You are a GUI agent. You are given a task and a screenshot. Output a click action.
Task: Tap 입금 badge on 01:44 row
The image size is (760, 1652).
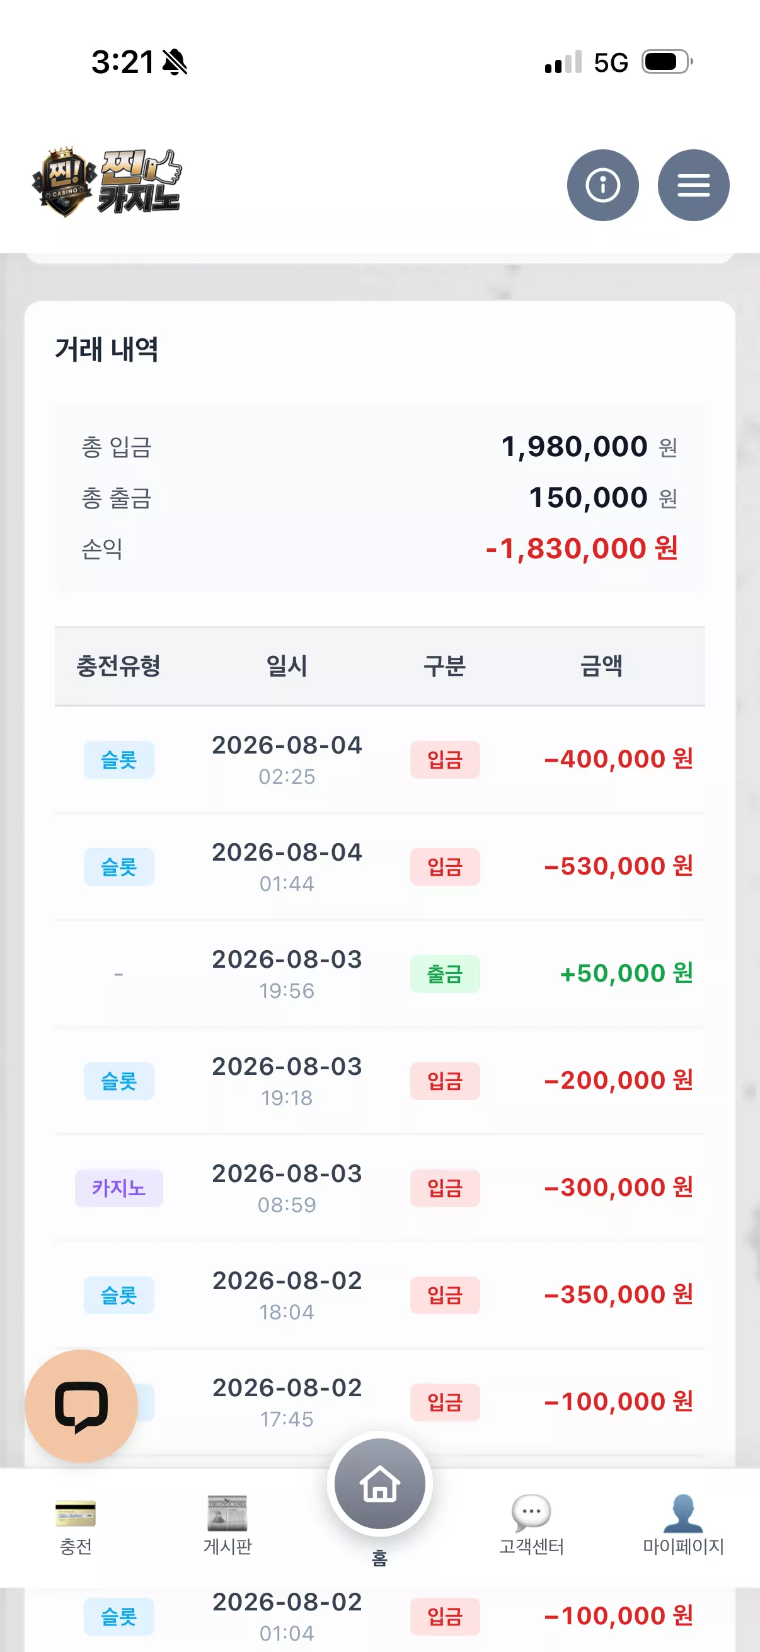click(x=444, y=867)
